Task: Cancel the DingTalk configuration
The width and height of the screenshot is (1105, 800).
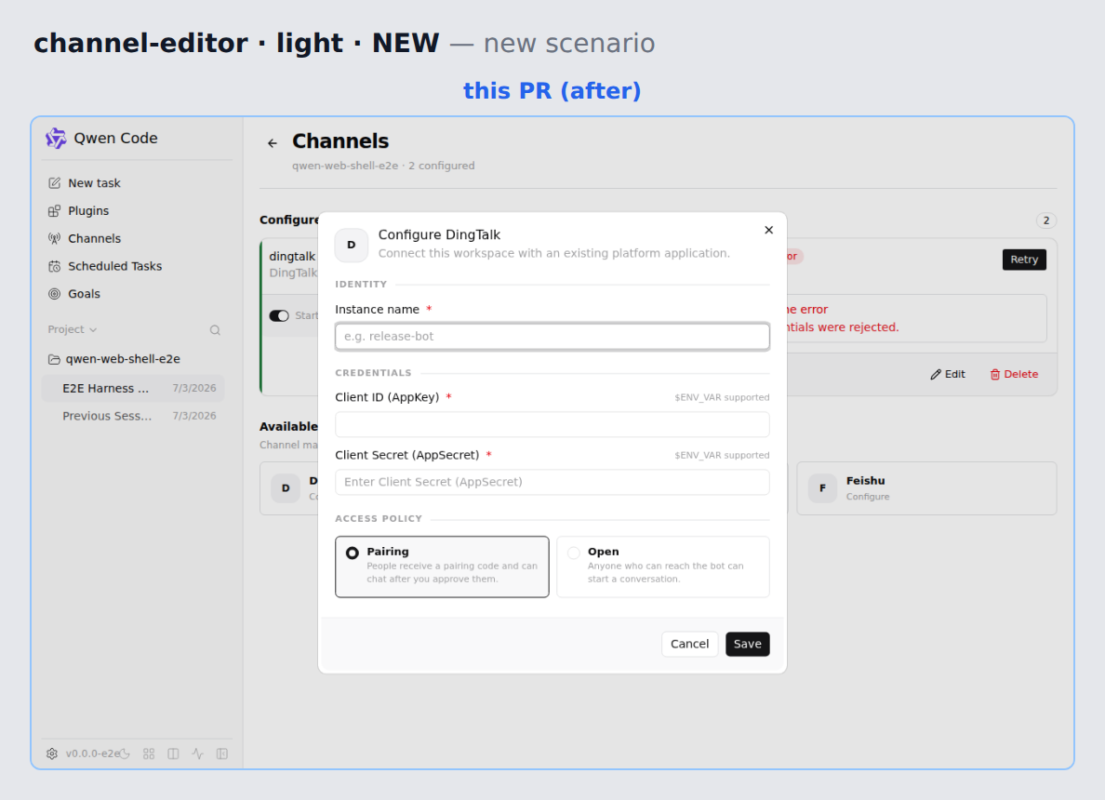Action: 689,644
